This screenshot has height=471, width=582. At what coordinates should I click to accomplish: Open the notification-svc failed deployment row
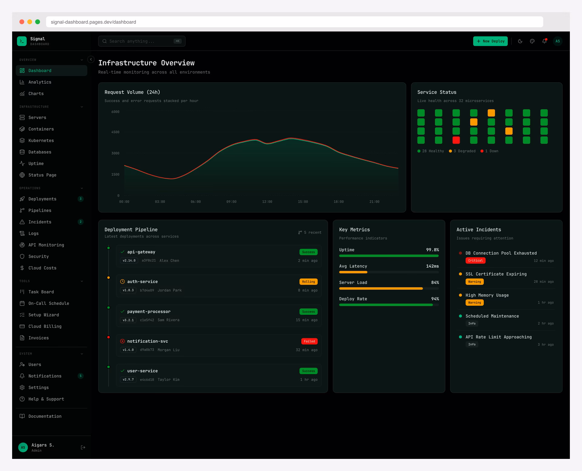pyautogui.click(x=219, y=345)
